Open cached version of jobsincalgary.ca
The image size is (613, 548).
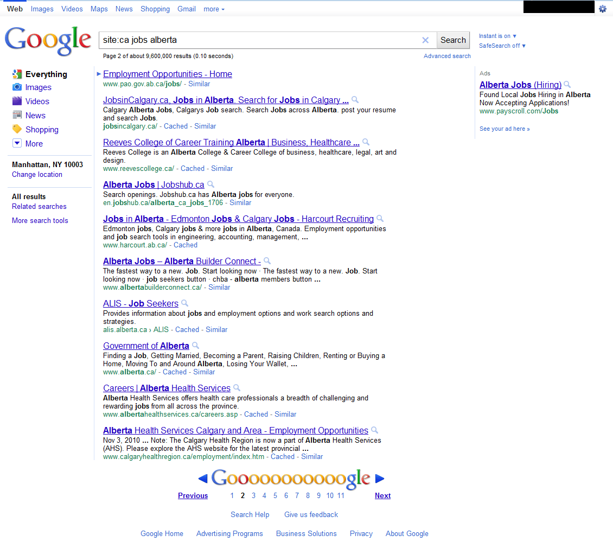click(176, 126)
